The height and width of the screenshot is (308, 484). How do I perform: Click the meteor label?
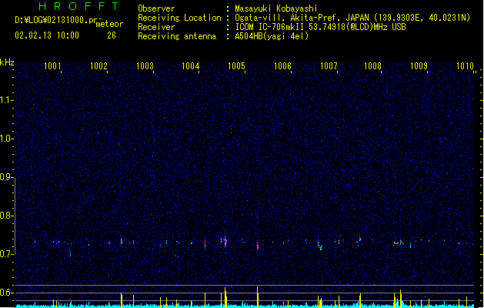pos(109,24)
